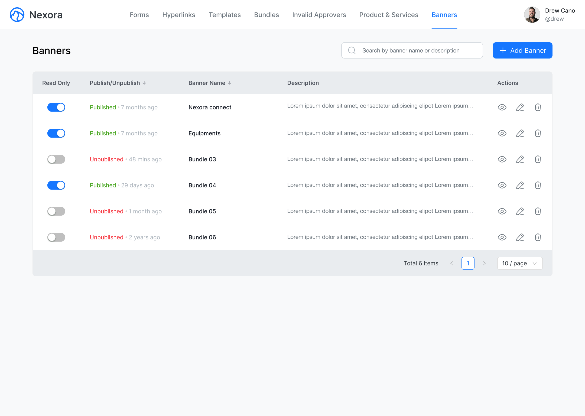The height and width of the screenshot is (416, 585).
Task: Select page 1 in pagination
Action: 468,263
